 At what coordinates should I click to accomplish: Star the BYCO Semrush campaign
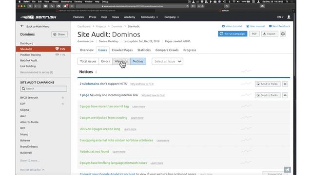[x=63, y=98]
